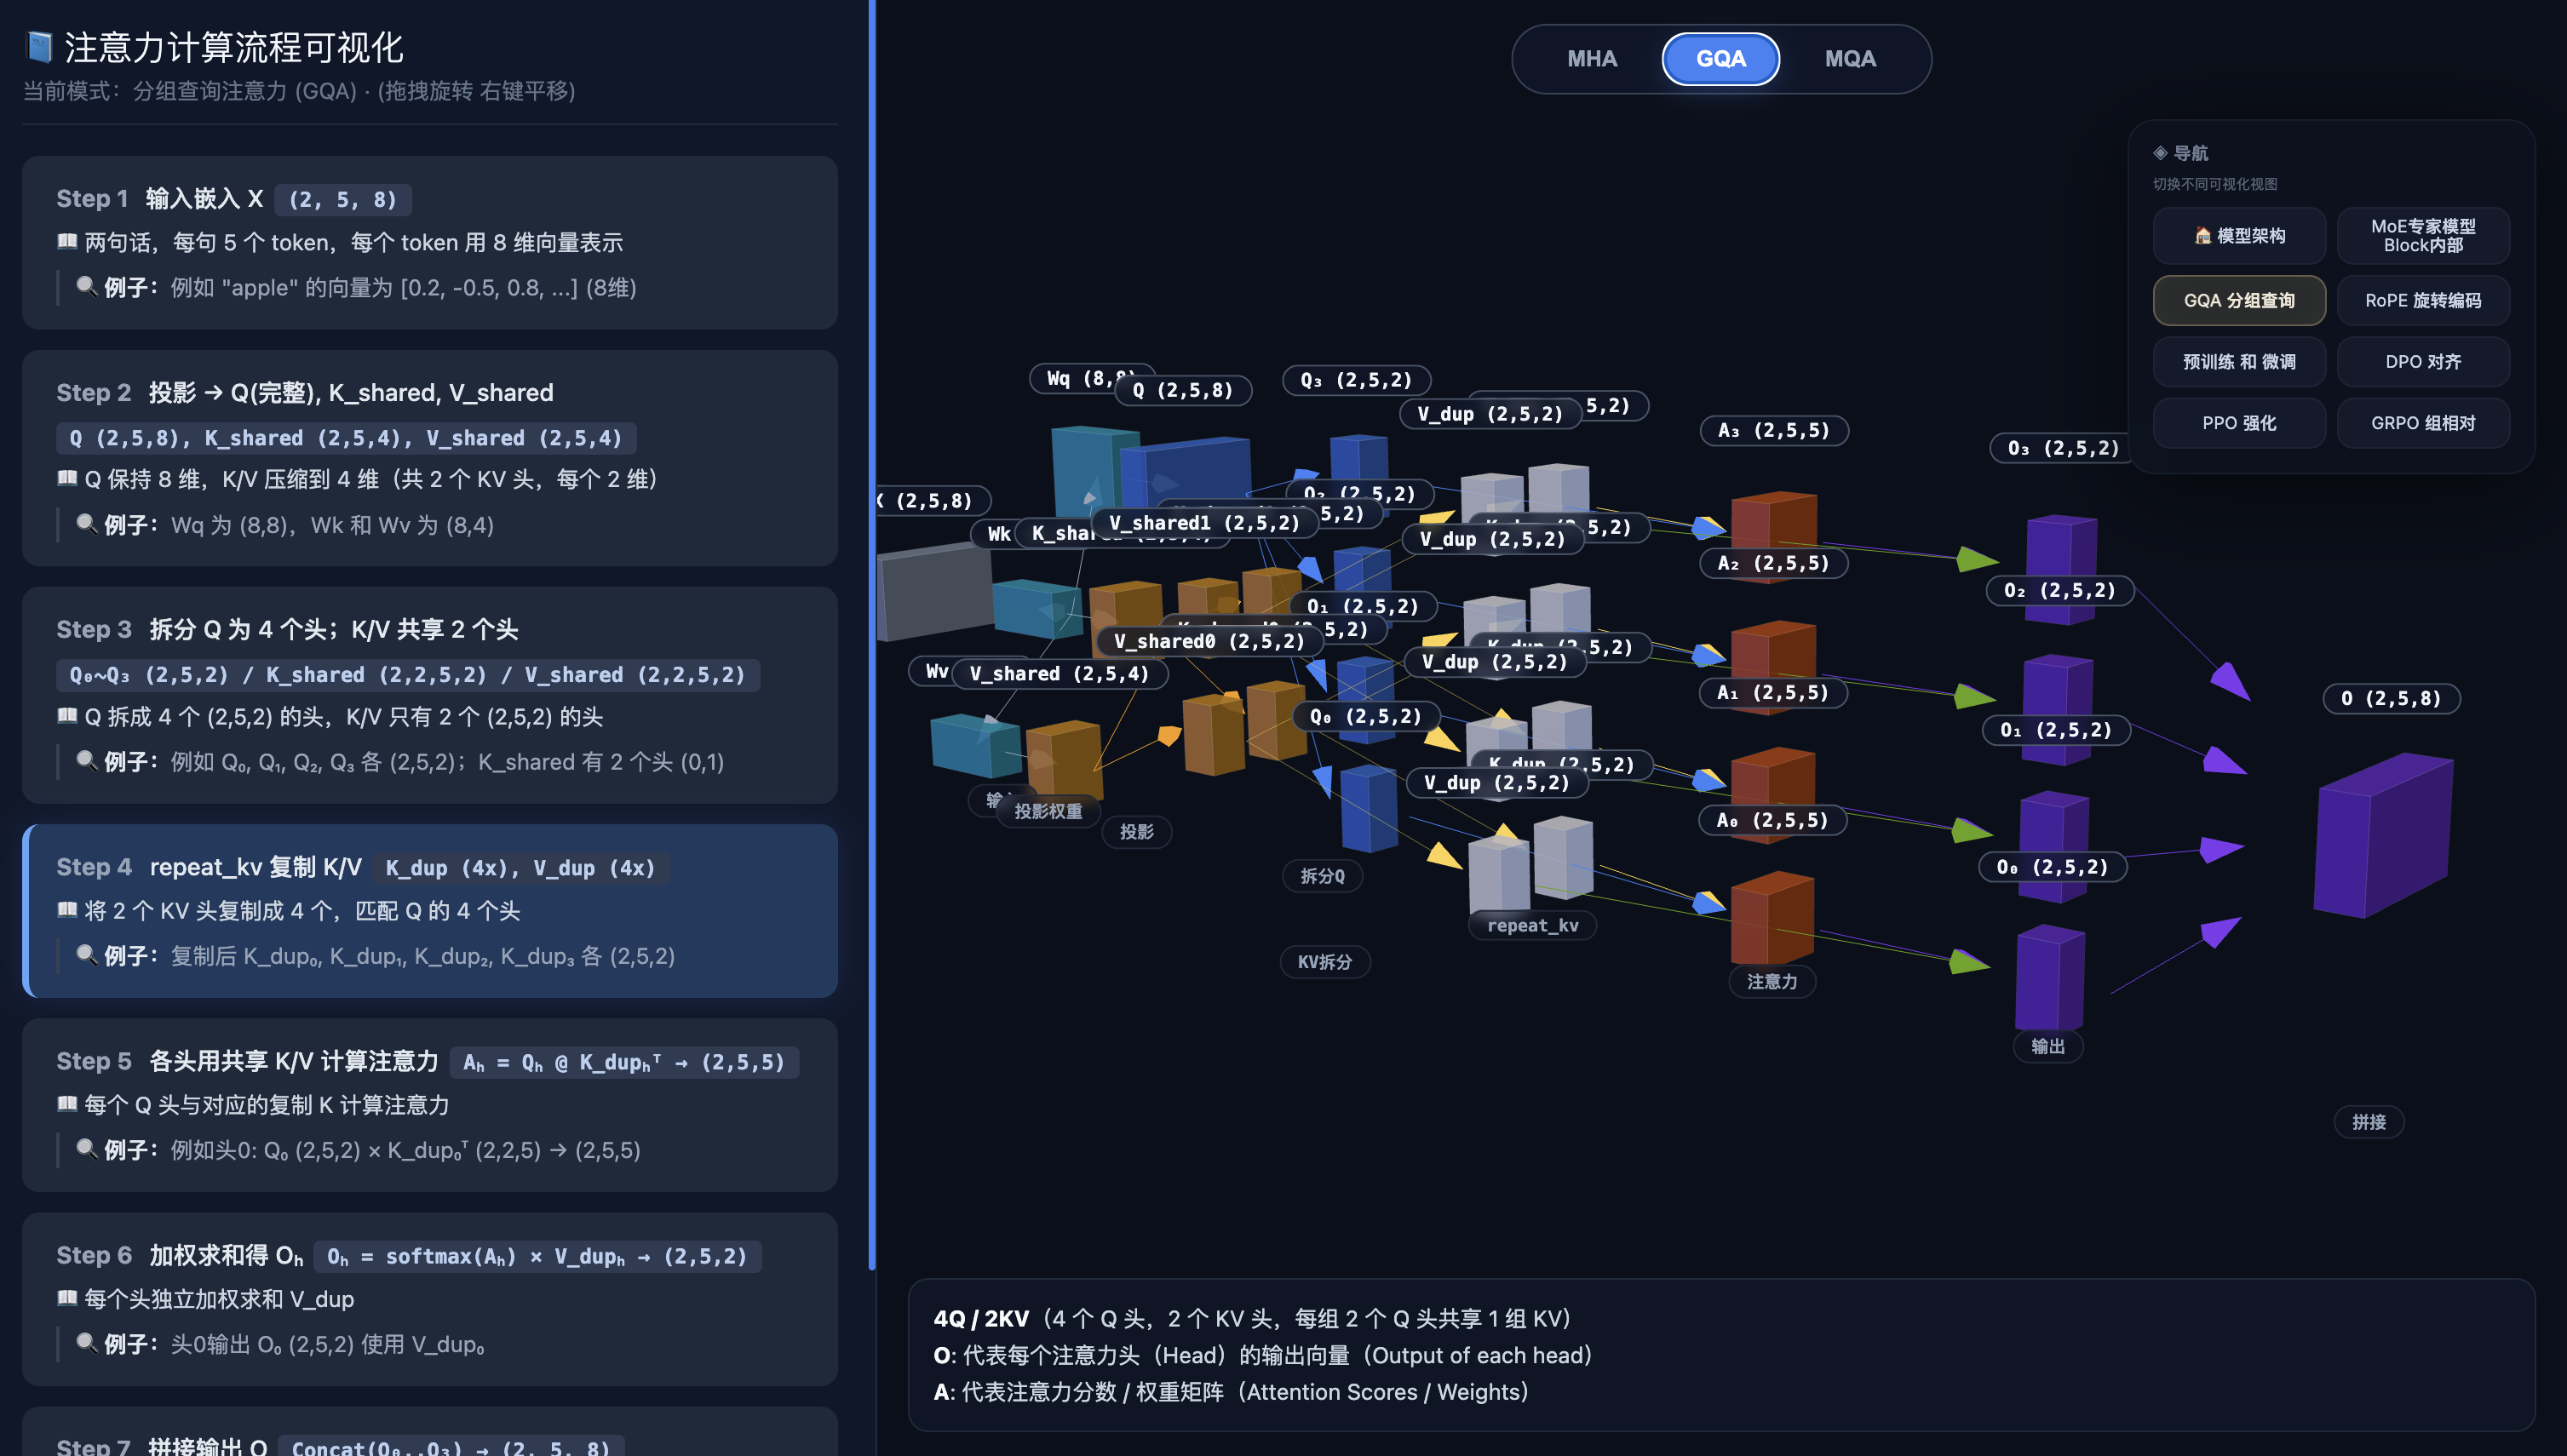
Task: Click the O₁ (2,5,2) label
Action: (2056, 730)
